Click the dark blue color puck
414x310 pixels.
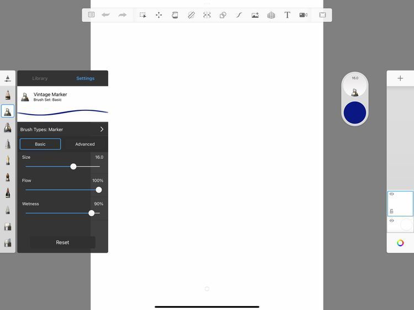[x=355, y=113]
